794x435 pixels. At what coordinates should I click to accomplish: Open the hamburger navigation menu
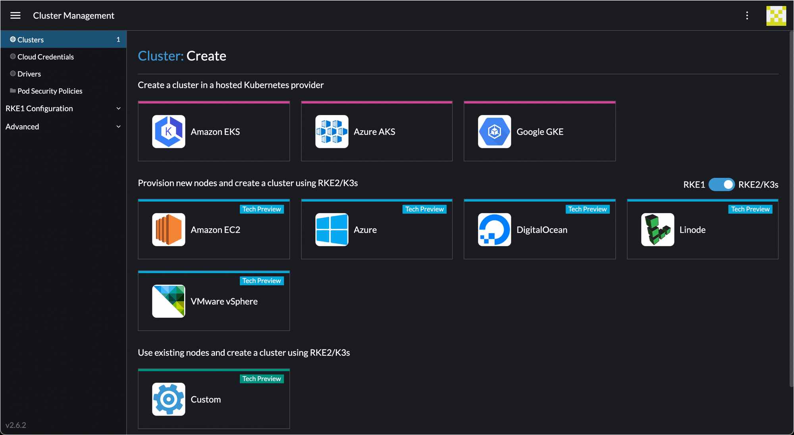pos(15,15)
